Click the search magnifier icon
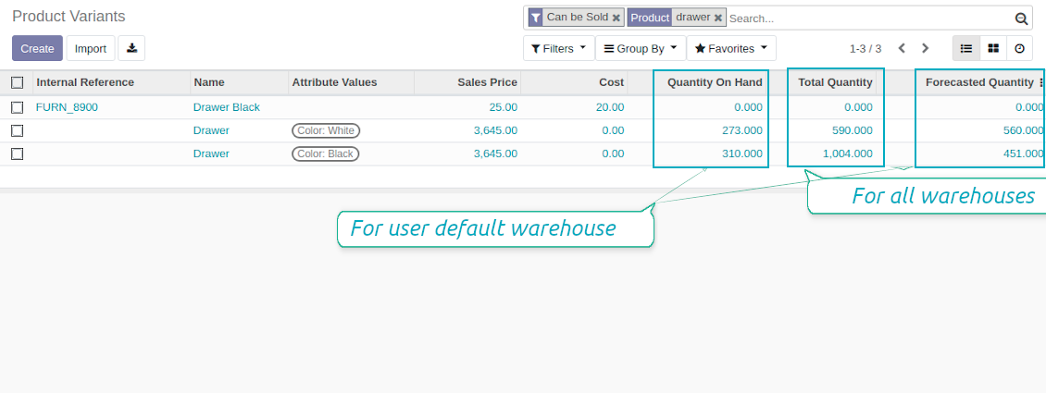 coord(1021,18)
